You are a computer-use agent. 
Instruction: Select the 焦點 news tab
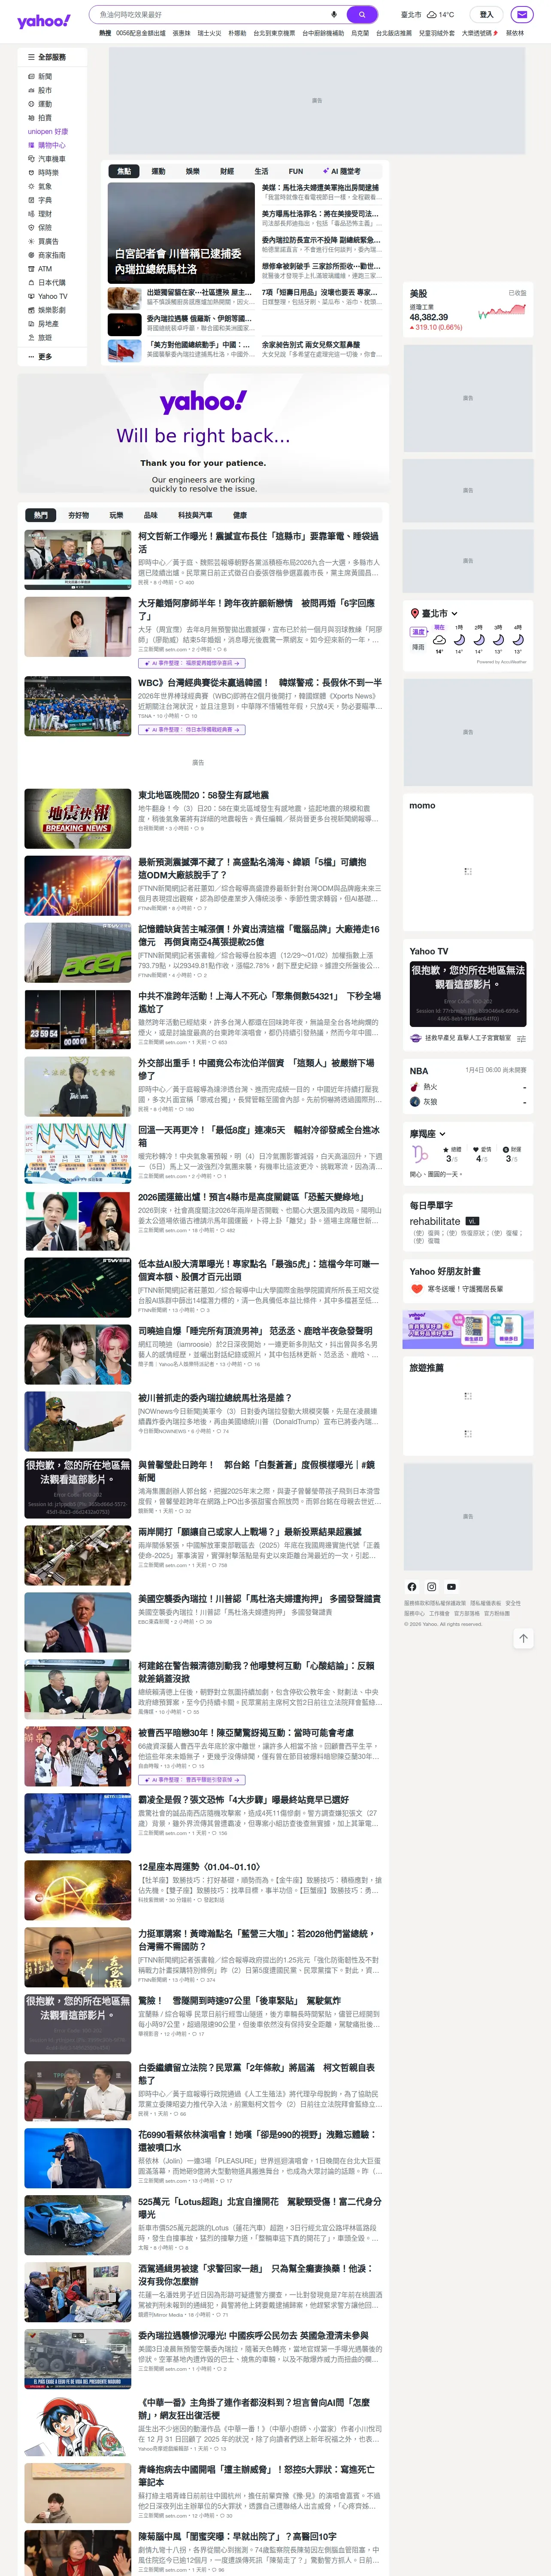(x=124, y=171)
